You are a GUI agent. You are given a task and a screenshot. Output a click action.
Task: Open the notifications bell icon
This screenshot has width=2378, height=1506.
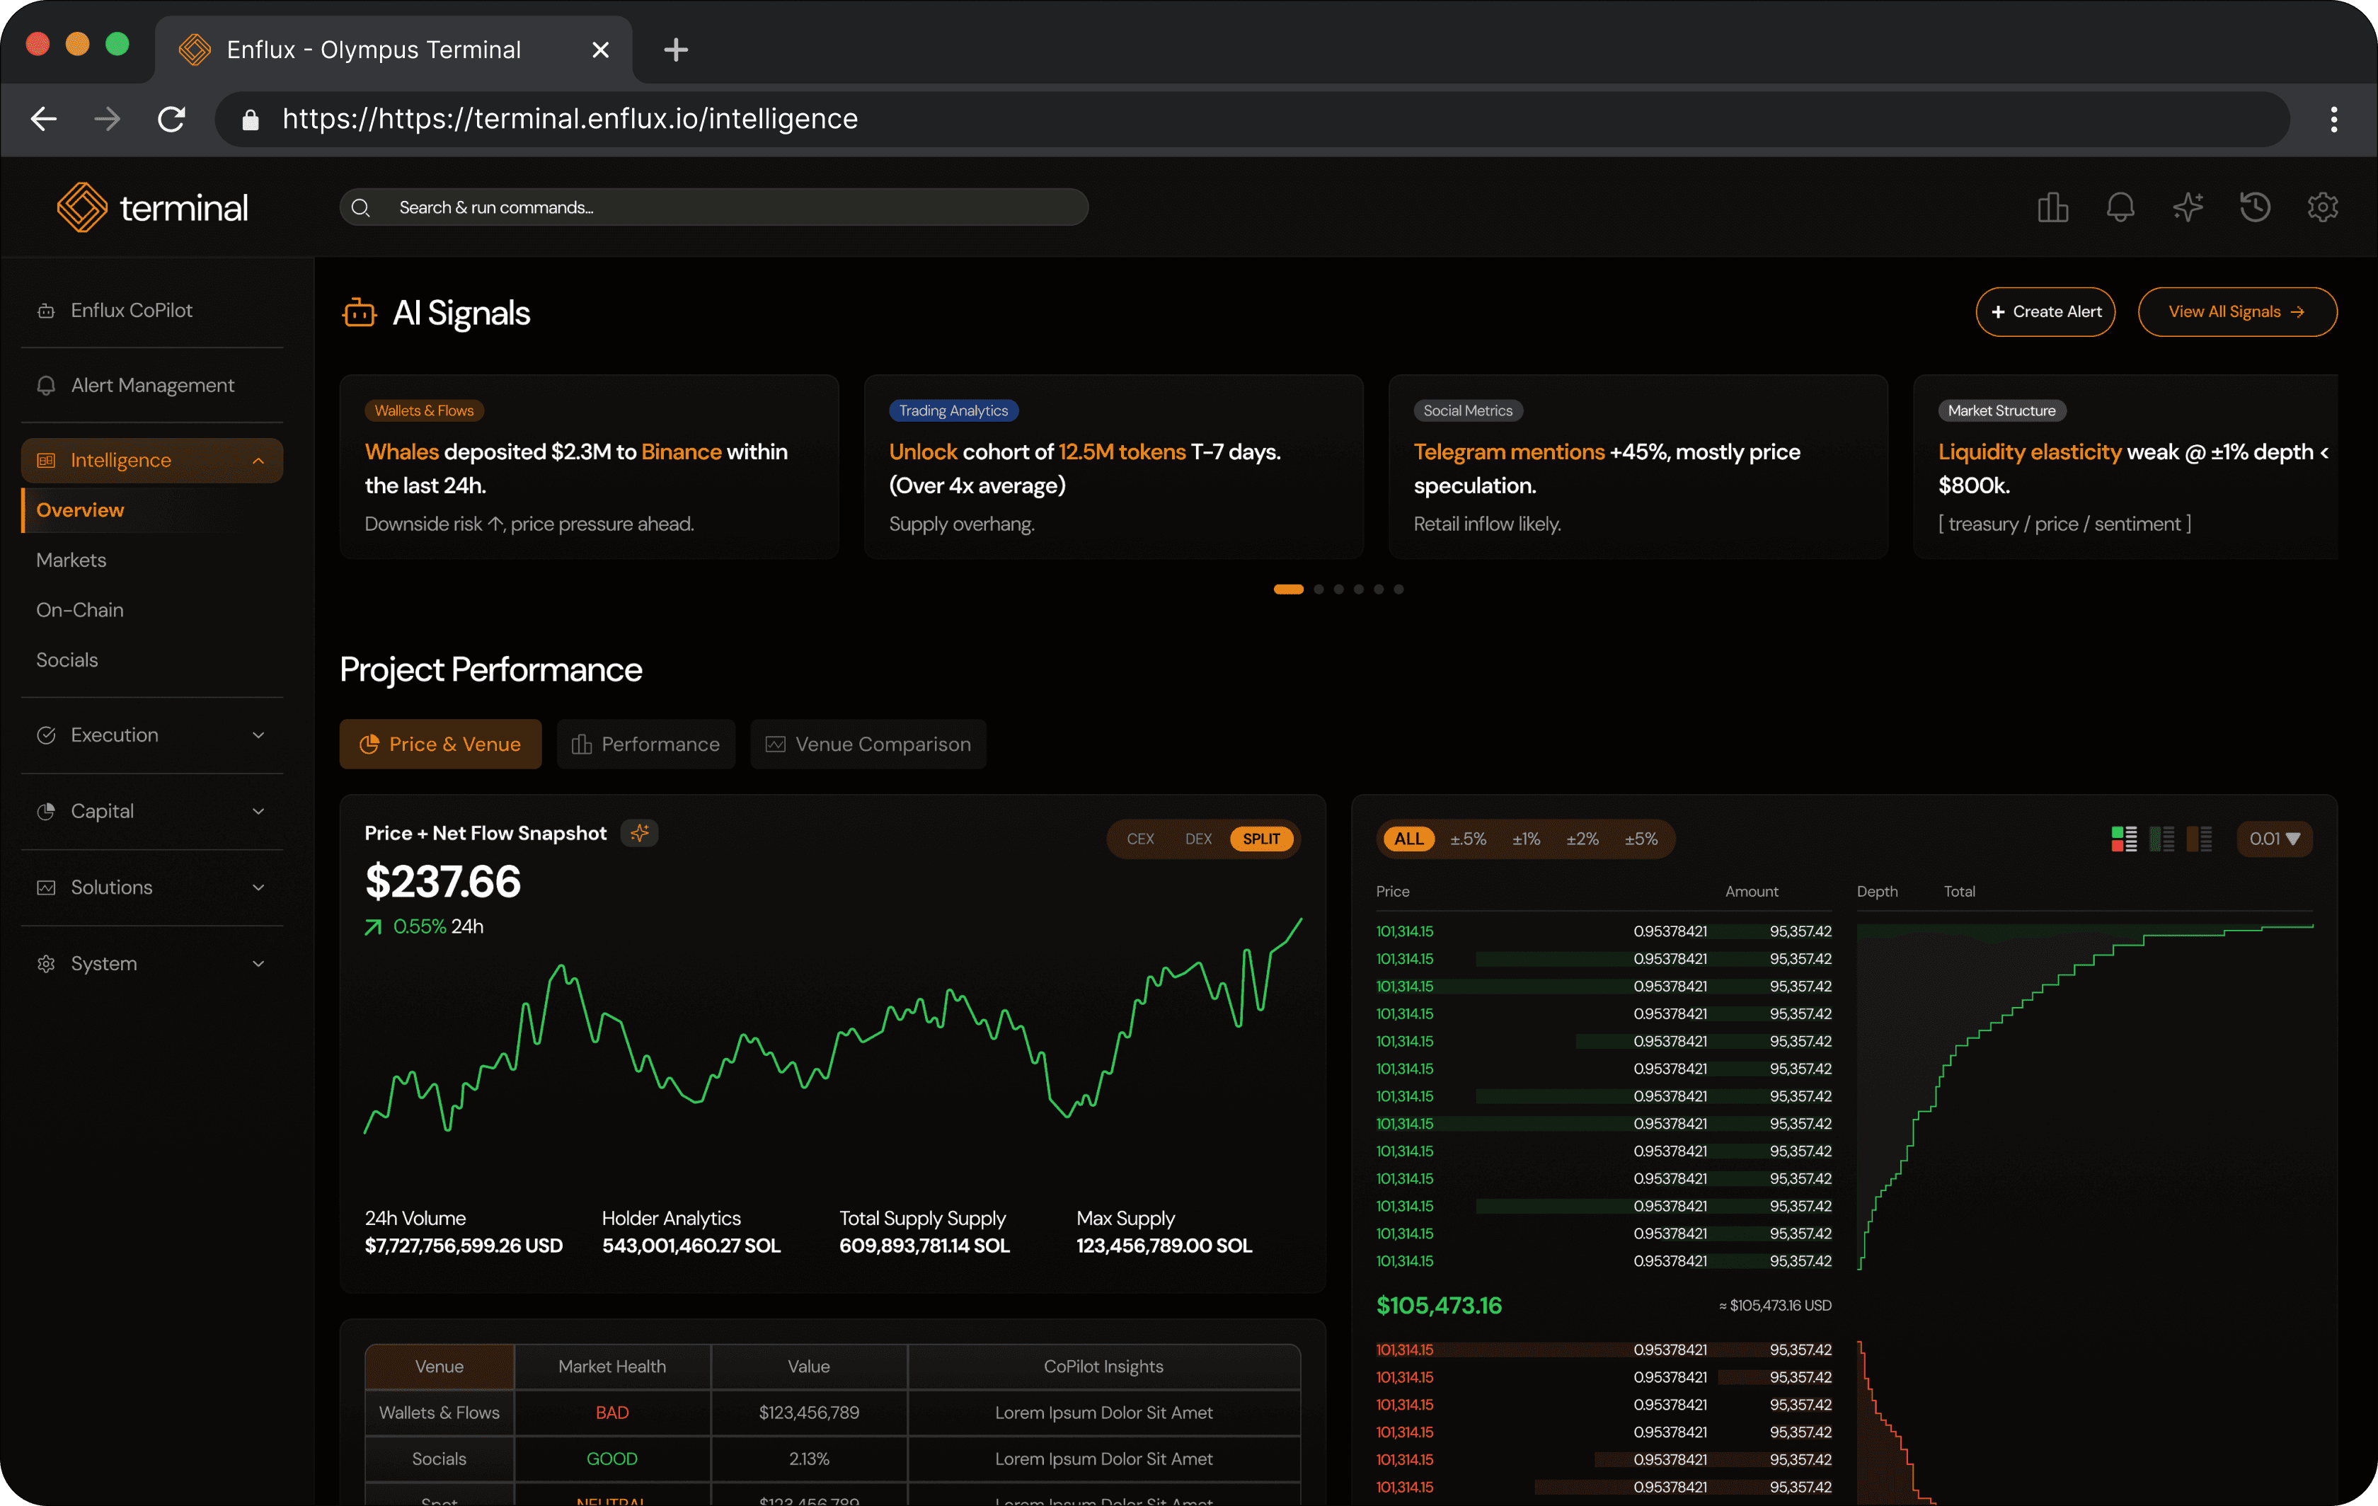[2120, 207]
